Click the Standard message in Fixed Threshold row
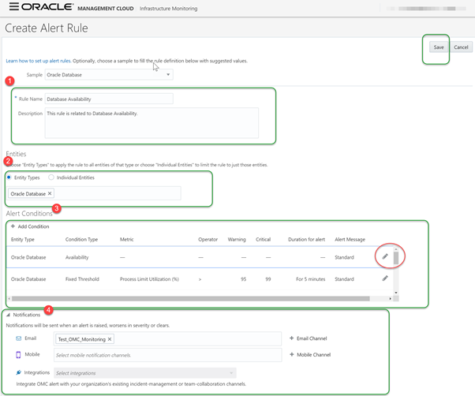Screen dimensions: 475x396 click(x=344, y=278)
